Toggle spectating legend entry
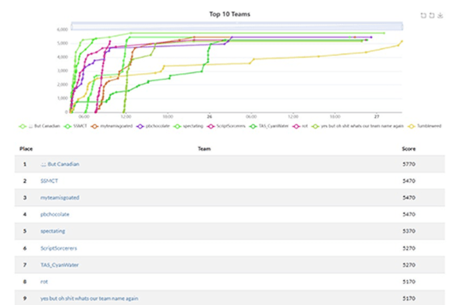The height and width of the screenshot is (305, 450). pyautogui.click(x=188, y=126)
